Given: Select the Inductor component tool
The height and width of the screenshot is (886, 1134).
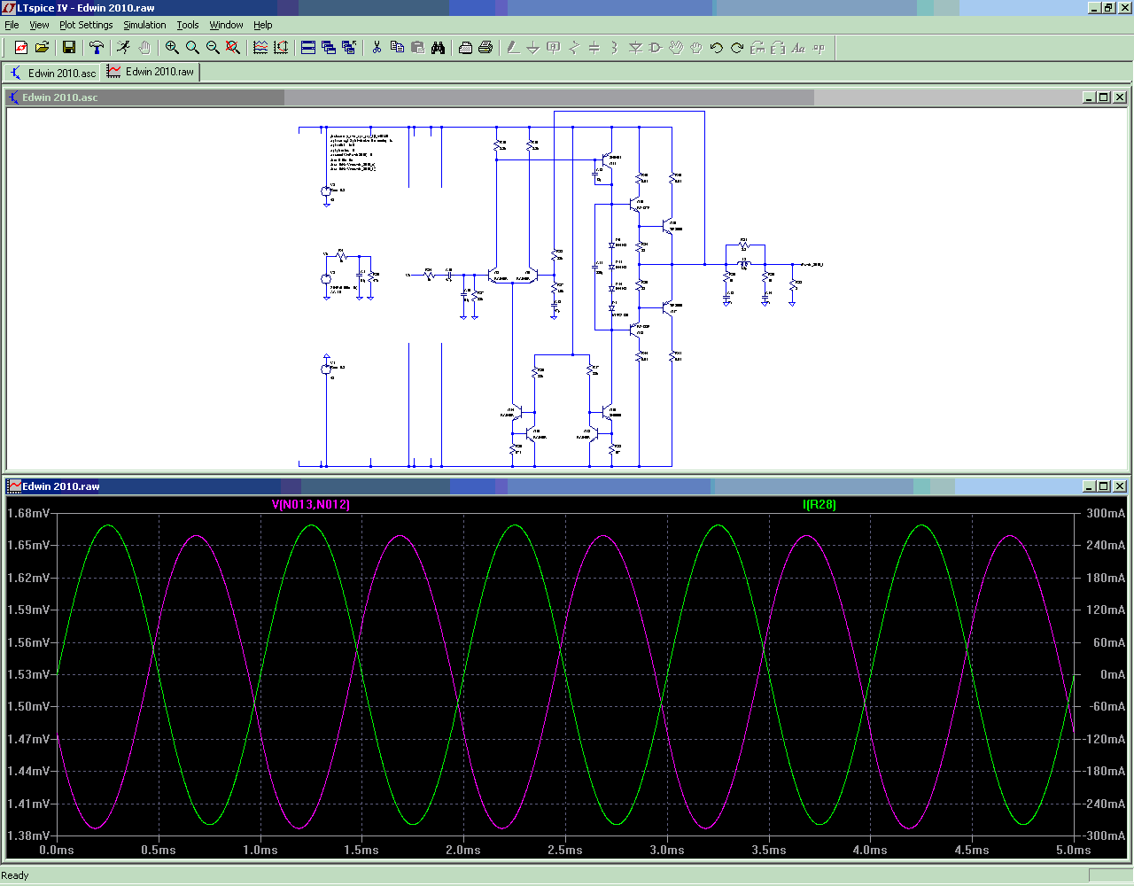Looking at the screenshot, I should click(615, 48).
